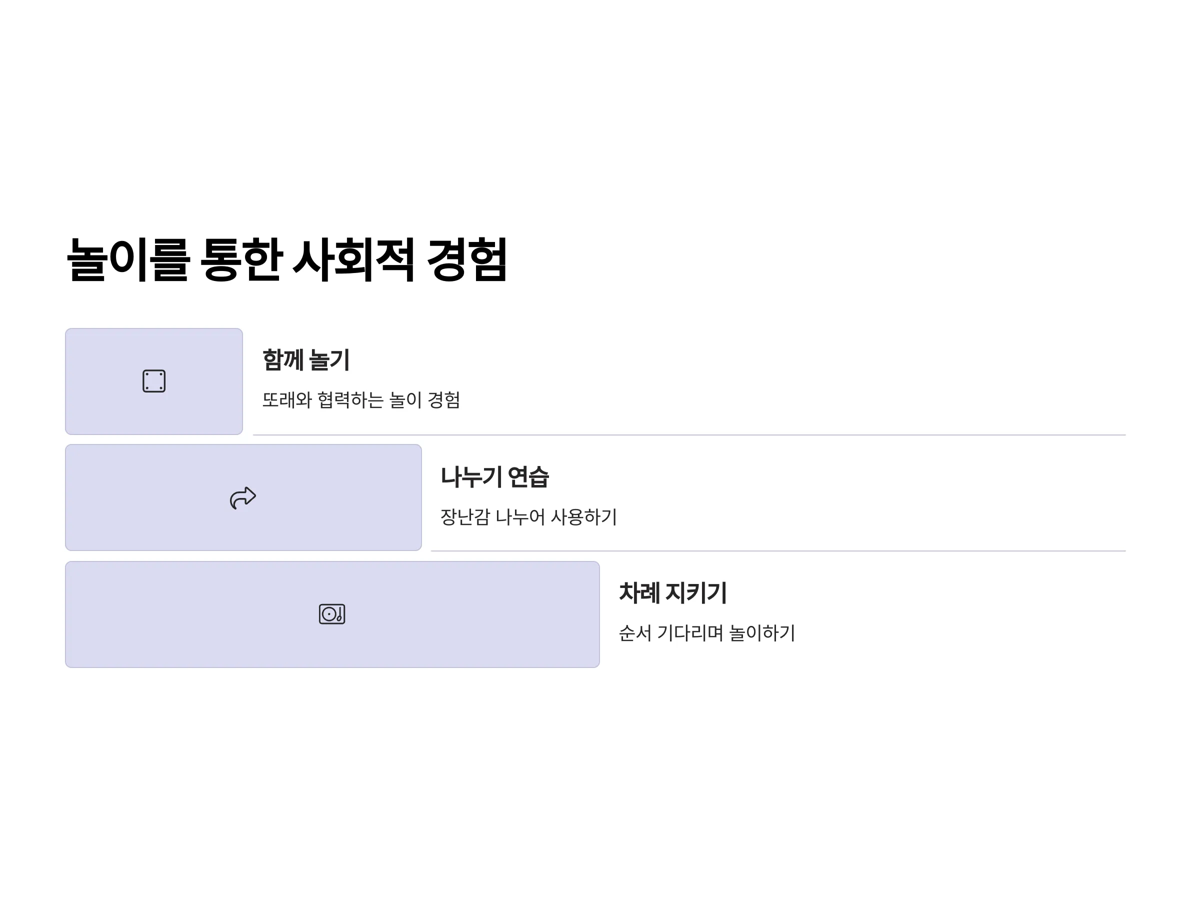Click the curved share arrow icon
The width and height of the screenshot is (1200, 900).
[243, 497]
